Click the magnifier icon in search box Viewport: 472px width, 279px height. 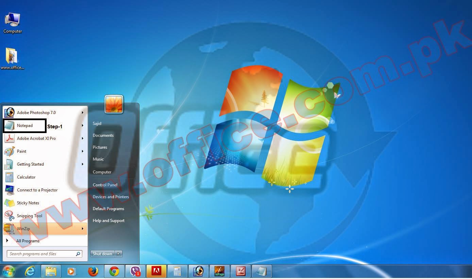coord(78,254)
